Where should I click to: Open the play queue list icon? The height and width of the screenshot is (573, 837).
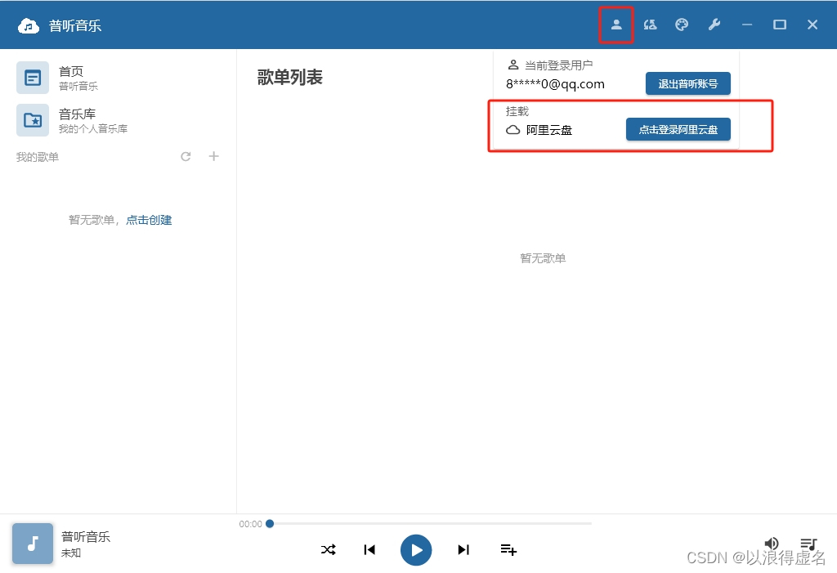[x=808, y=544]
